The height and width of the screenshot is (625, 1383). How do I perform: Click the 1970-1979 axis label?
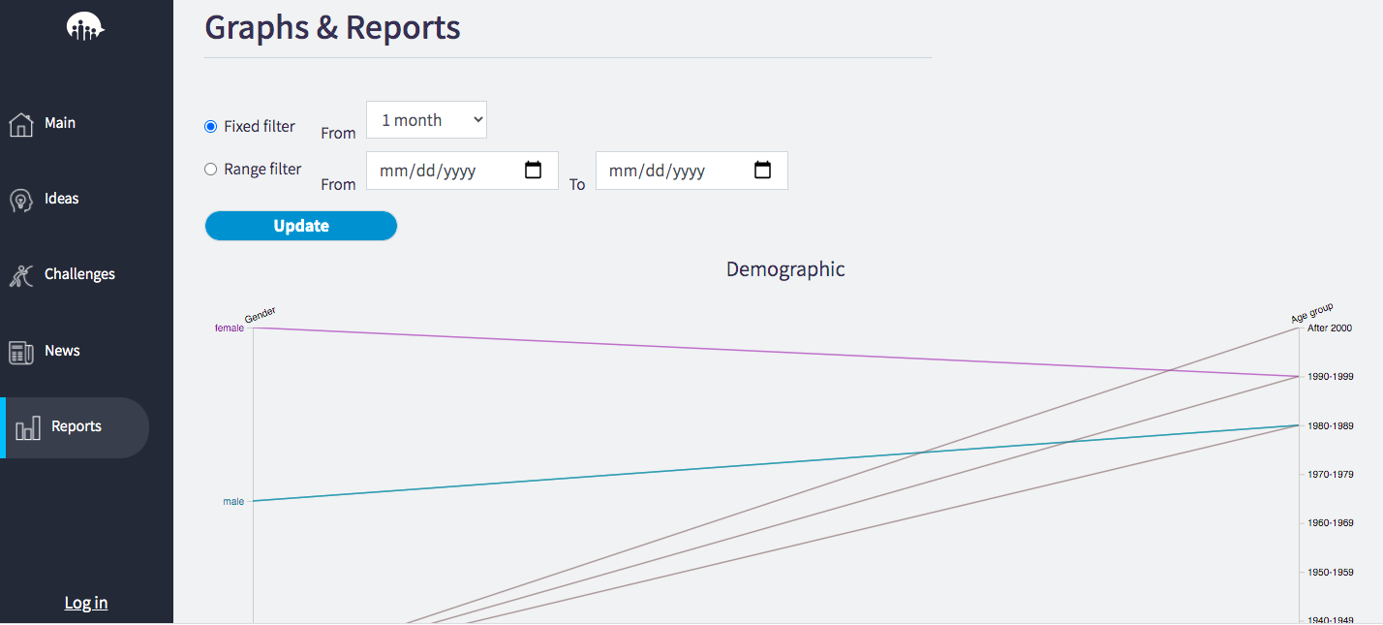[1331, 474]
